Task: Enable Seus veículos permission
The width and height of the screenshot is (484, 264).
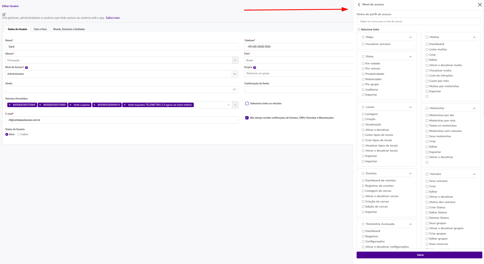Action: point(427,181)
